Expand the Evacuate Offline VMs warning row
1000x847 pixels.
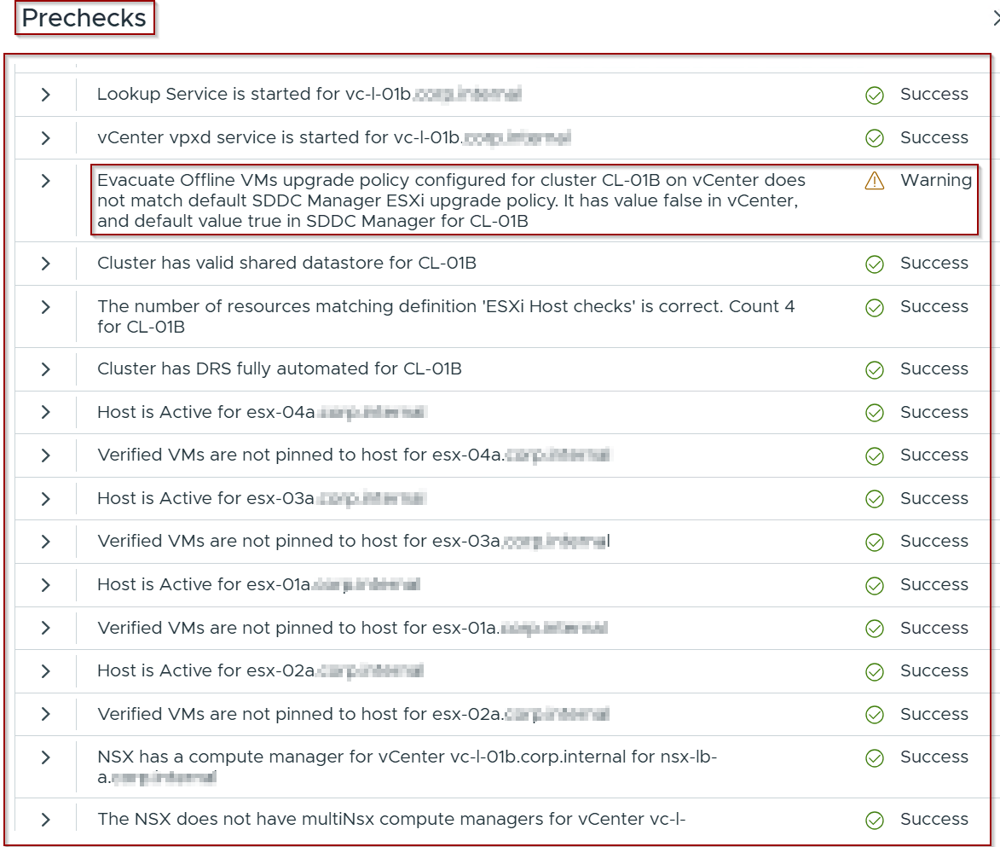tap(46, 181)
